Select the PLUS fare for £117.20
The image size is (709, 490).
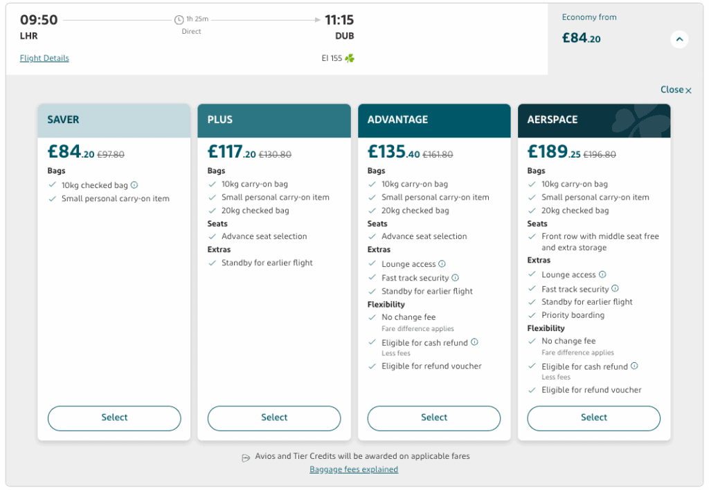tap(273, 418)
